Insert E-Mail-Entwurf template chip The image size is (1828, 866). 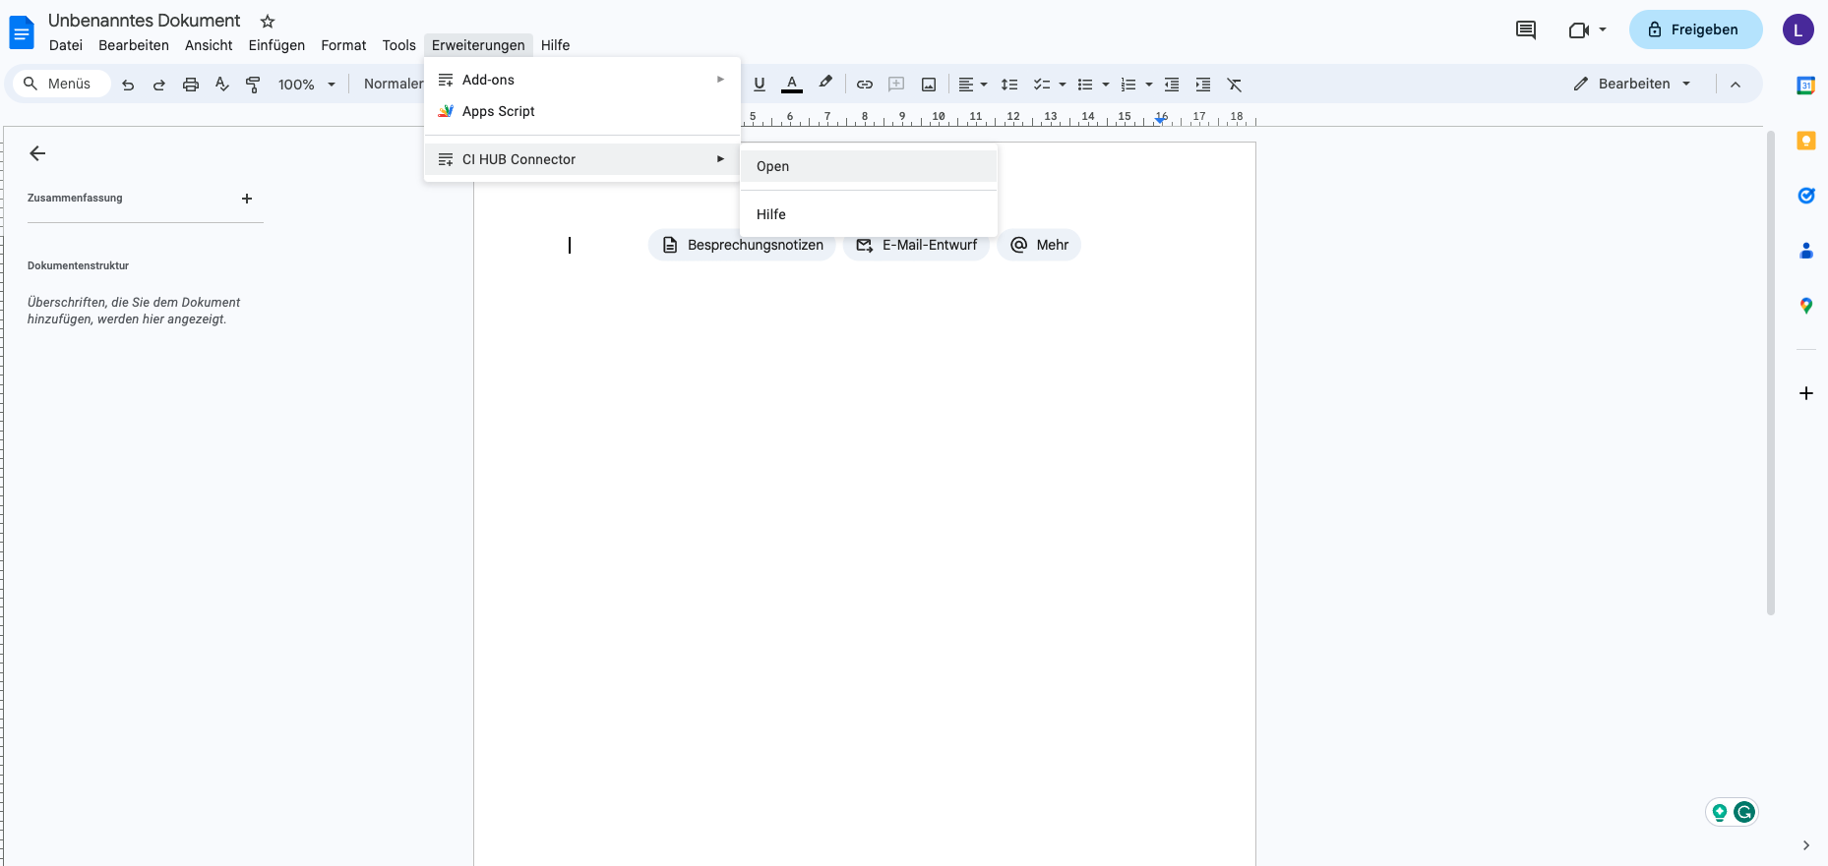coord(916,245)
